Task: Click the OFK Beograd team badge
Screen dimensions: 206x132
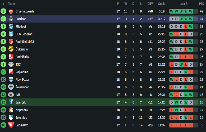Action: coord(11,34)
